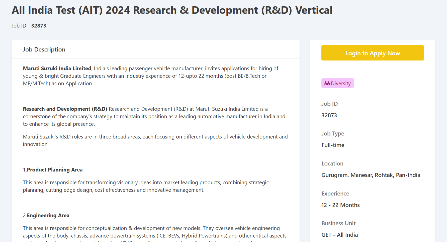This screenshot has height=242, width=447.
Task: Click the Business Unit label
Action: [338, 223]
